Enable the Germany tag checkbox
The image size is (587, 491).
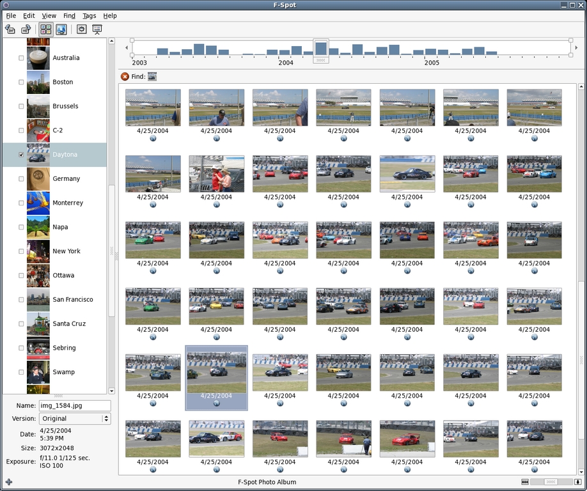pos(21,179)
